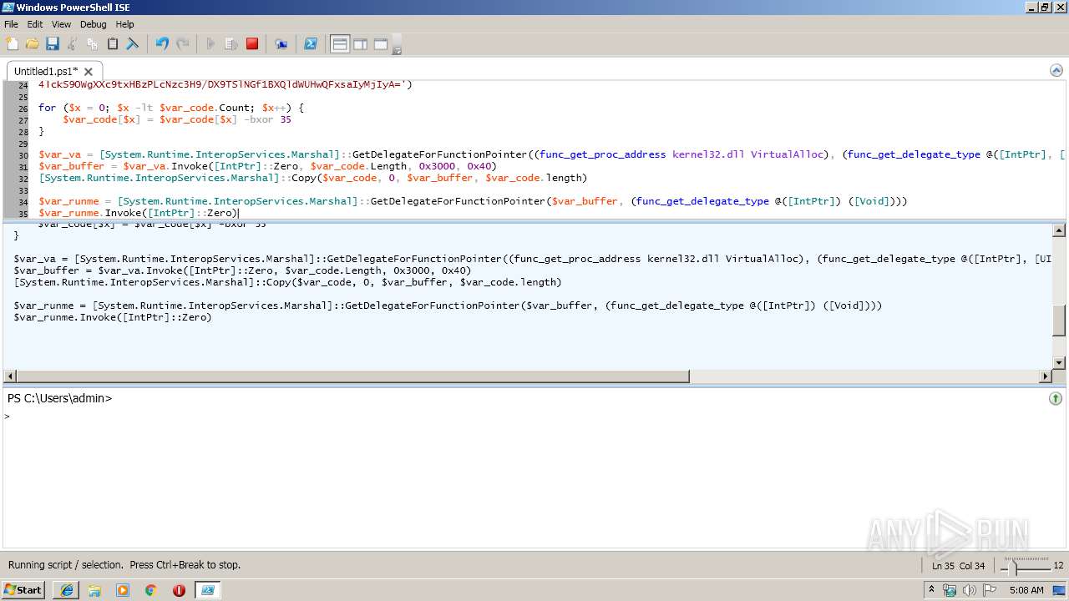Close the Untitled1.ps1 script tab
The image size is (1069, 601).
[x=89, y=72]
